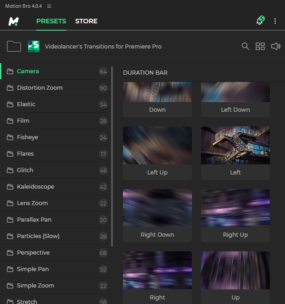Screen dimensions: 285x304
Task: Click the Left Down preset label
Action: [235, 110]
